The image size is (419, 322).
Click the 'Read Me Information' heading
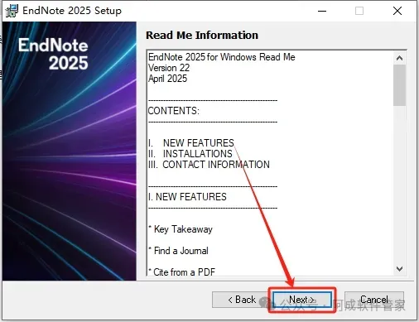202,36
